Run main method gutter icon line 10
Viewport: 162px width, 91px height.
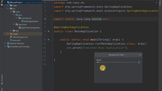[x=49, y=39]
